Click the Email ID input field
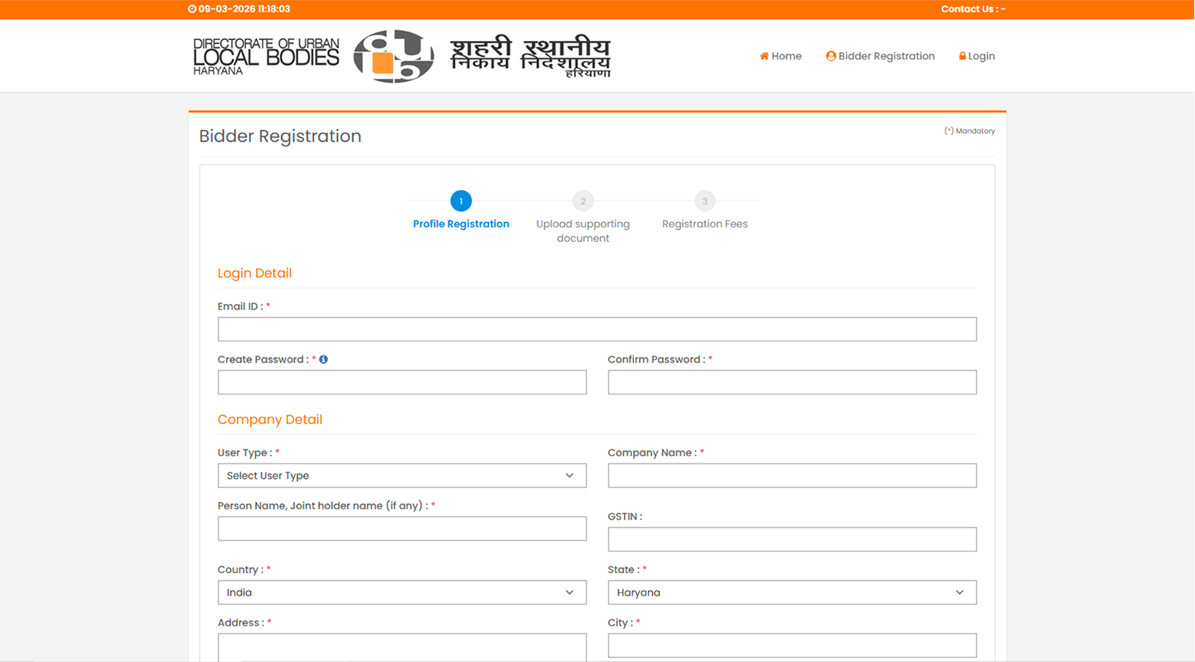1195x662 pixels. pyautogui.click(x=597, y=329)
